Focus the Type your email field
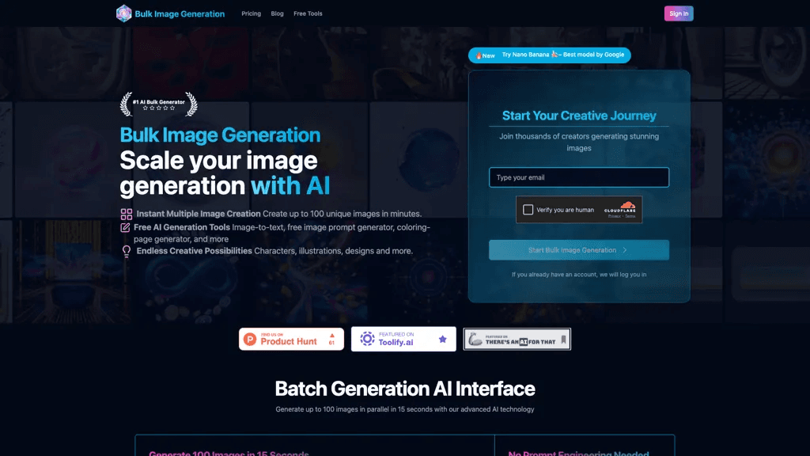The height and width of the screenshot is (456, 810). [x=578, y=177]
